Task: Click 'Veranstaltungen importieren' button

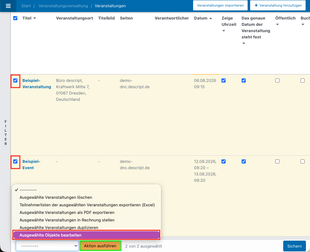Action: (x=220, y=5)
